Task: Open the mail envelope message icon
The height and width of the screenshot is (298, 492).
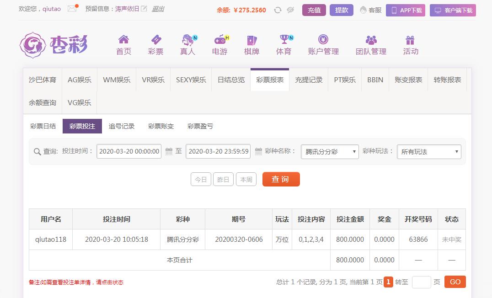Action: [72, 9]
